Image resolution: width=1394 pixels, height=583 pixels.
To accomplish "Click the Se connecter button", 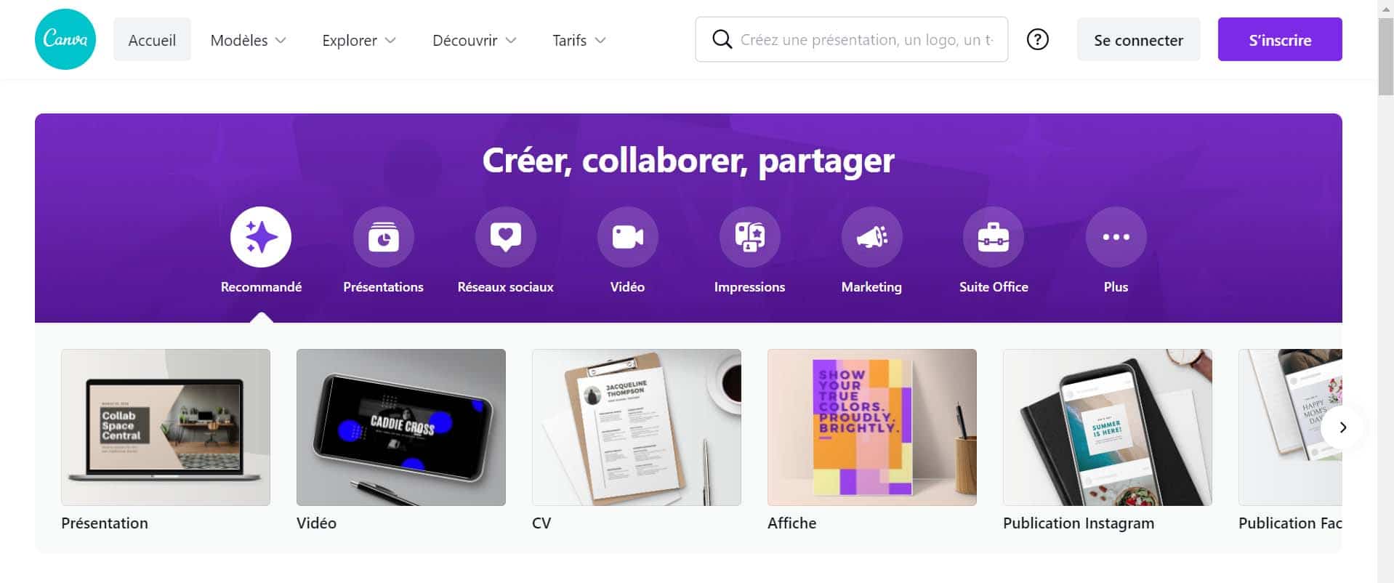I will [1138, 40].
